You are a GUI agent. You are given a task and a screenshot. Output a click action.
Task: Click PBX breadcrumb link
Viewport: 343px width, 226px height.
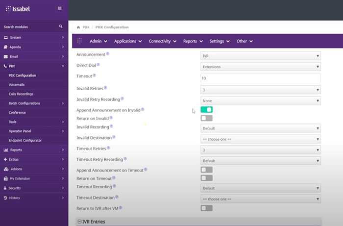(x=86, y=27)
